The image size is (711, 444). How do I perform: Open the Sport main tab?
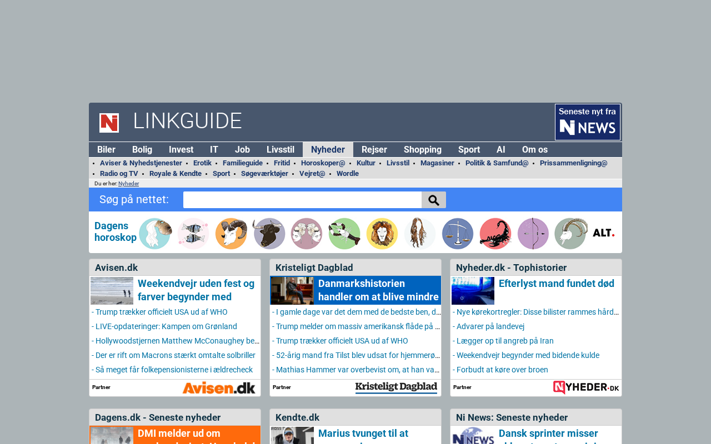[469, 150]
